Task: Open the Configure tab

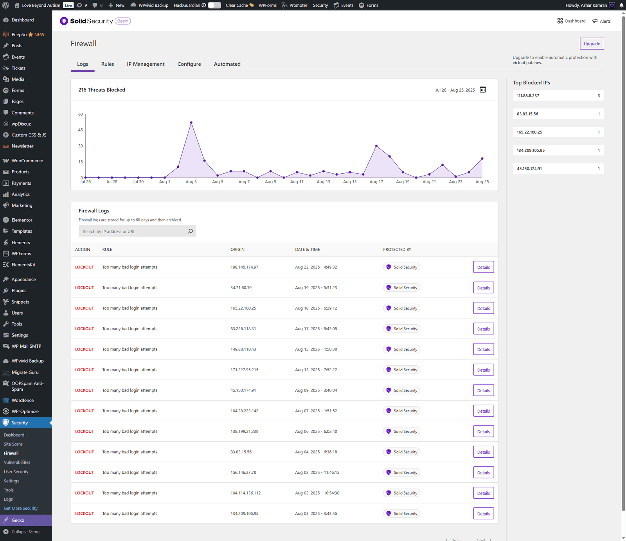Action: pos(189,64)
